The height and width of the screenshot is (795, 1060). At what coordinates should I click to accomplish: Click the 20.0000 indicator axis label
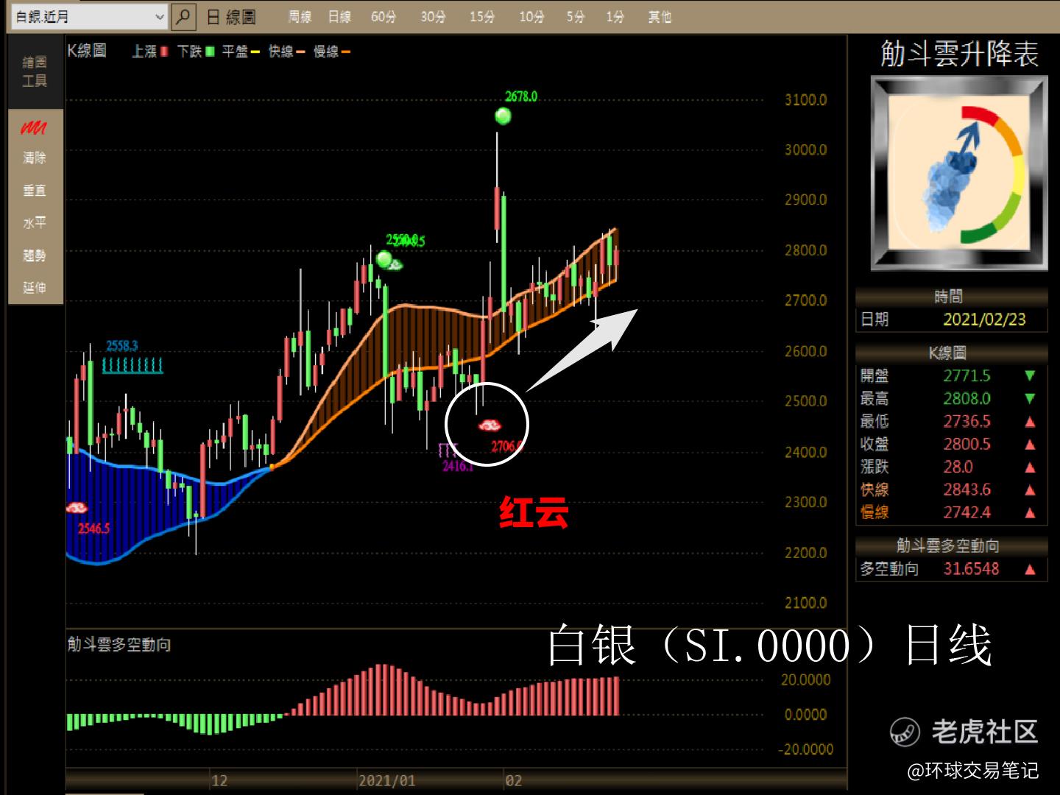coord(805,680)
